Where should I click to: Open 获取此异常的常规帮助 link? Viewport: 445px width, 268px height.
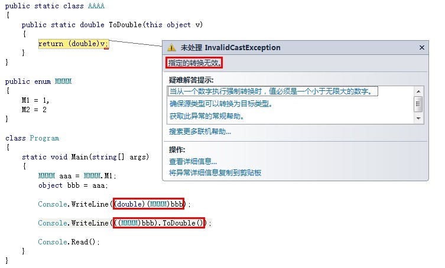tap(207, 116)
